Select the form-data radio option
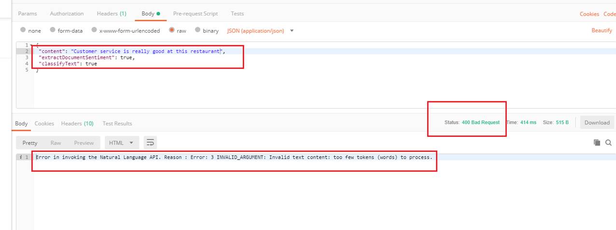 pos(53,30)
